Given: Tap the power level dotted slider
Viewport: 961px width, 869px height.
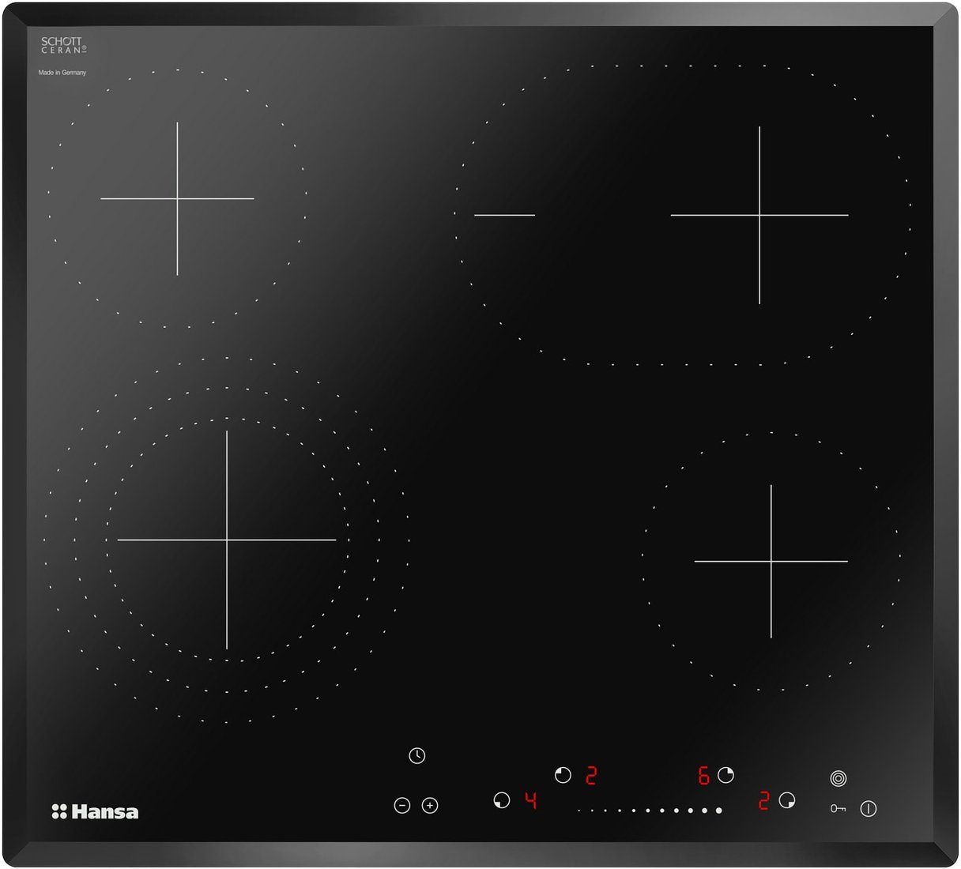Looking at the screenshot, I should pos(650,810).
